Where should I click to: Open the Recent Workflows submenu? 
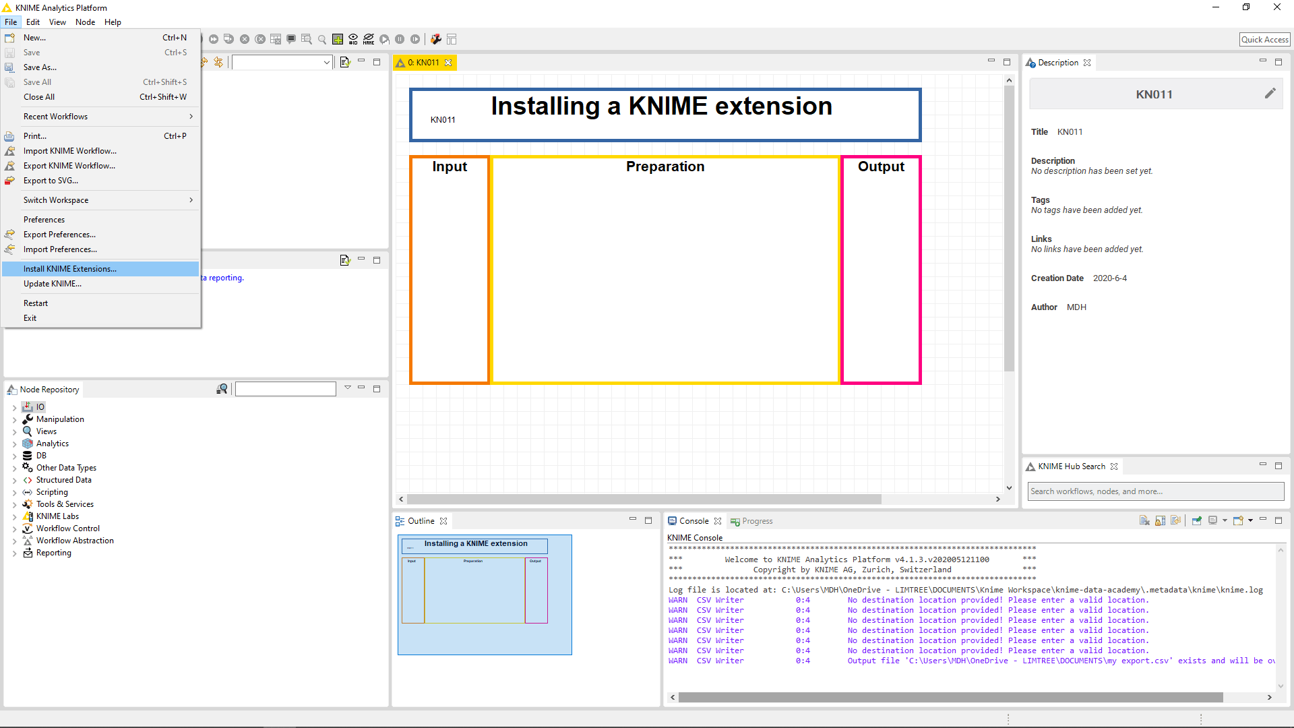[100, 116]
